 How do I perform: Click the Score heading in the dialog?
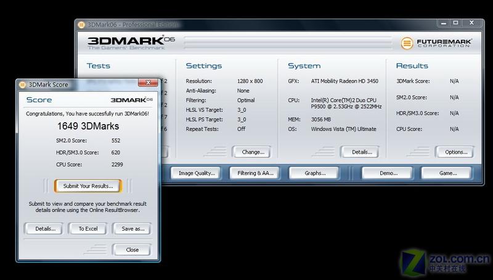click(39, 100)
